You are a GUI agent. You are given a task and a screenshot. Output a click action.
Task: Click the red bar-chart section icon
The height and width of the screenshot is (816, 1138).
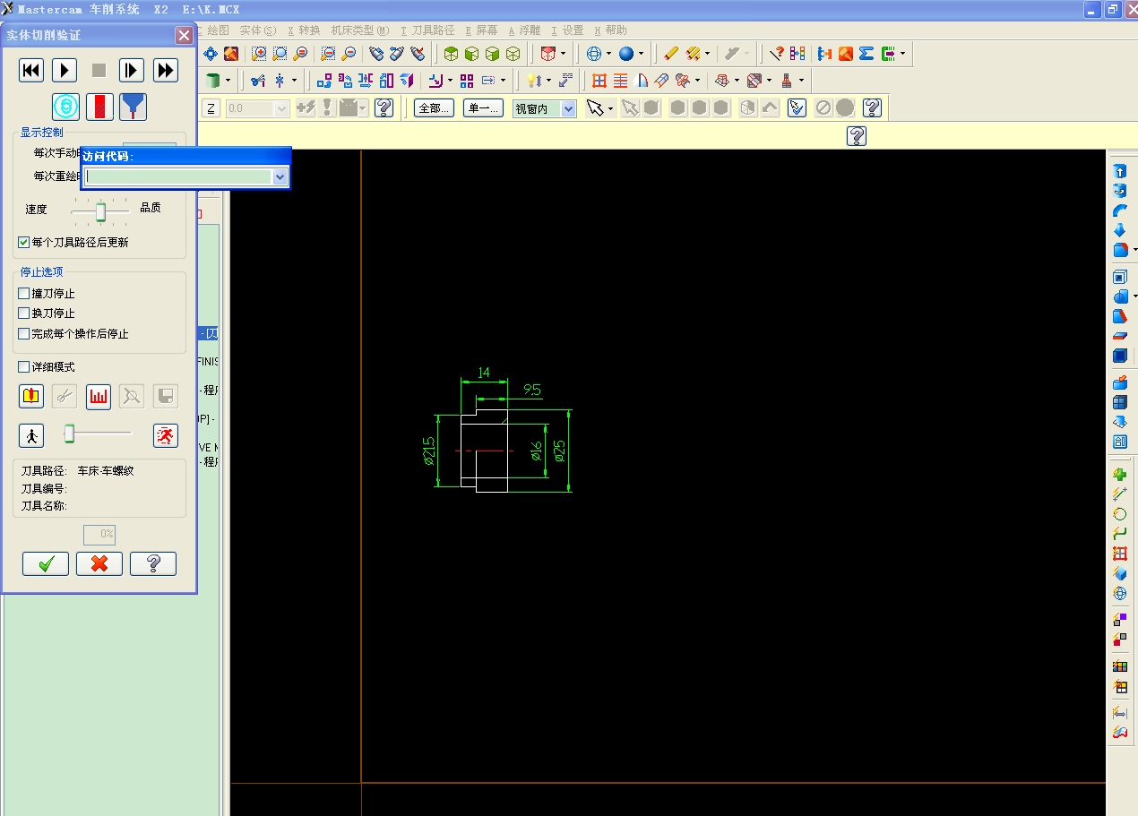pos(99,396)
